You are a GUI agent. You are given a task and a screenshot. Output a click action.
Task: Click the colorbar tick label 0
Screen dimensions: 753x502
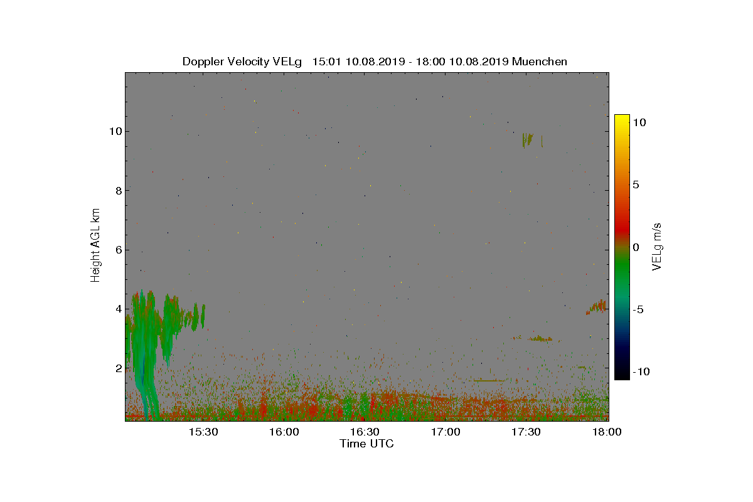[636, 247]
